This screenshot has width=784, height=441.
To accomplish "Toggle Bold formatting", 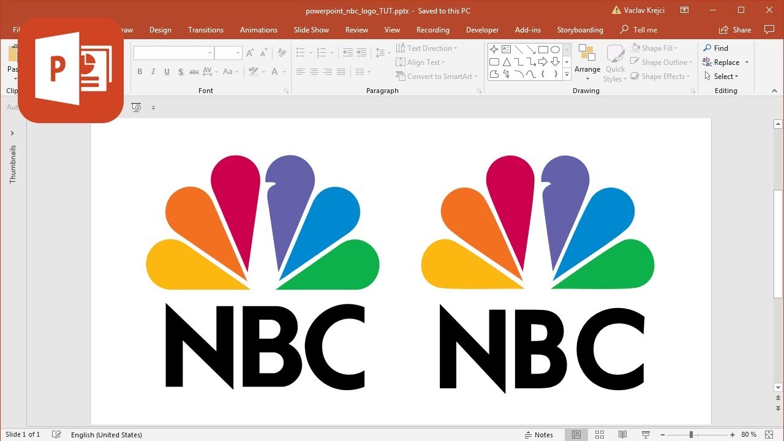I will (x=140, y=72).
